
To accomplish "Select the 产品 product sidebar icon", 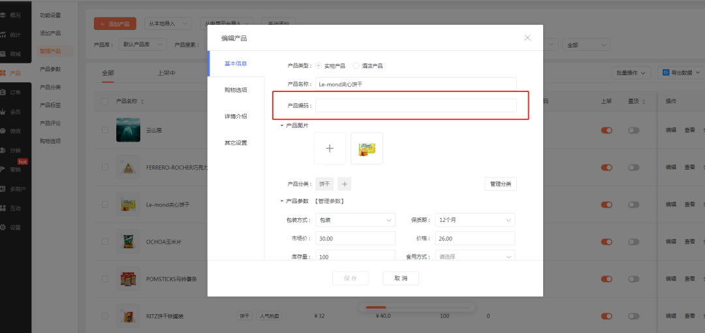I will click(x=3, y=73).
